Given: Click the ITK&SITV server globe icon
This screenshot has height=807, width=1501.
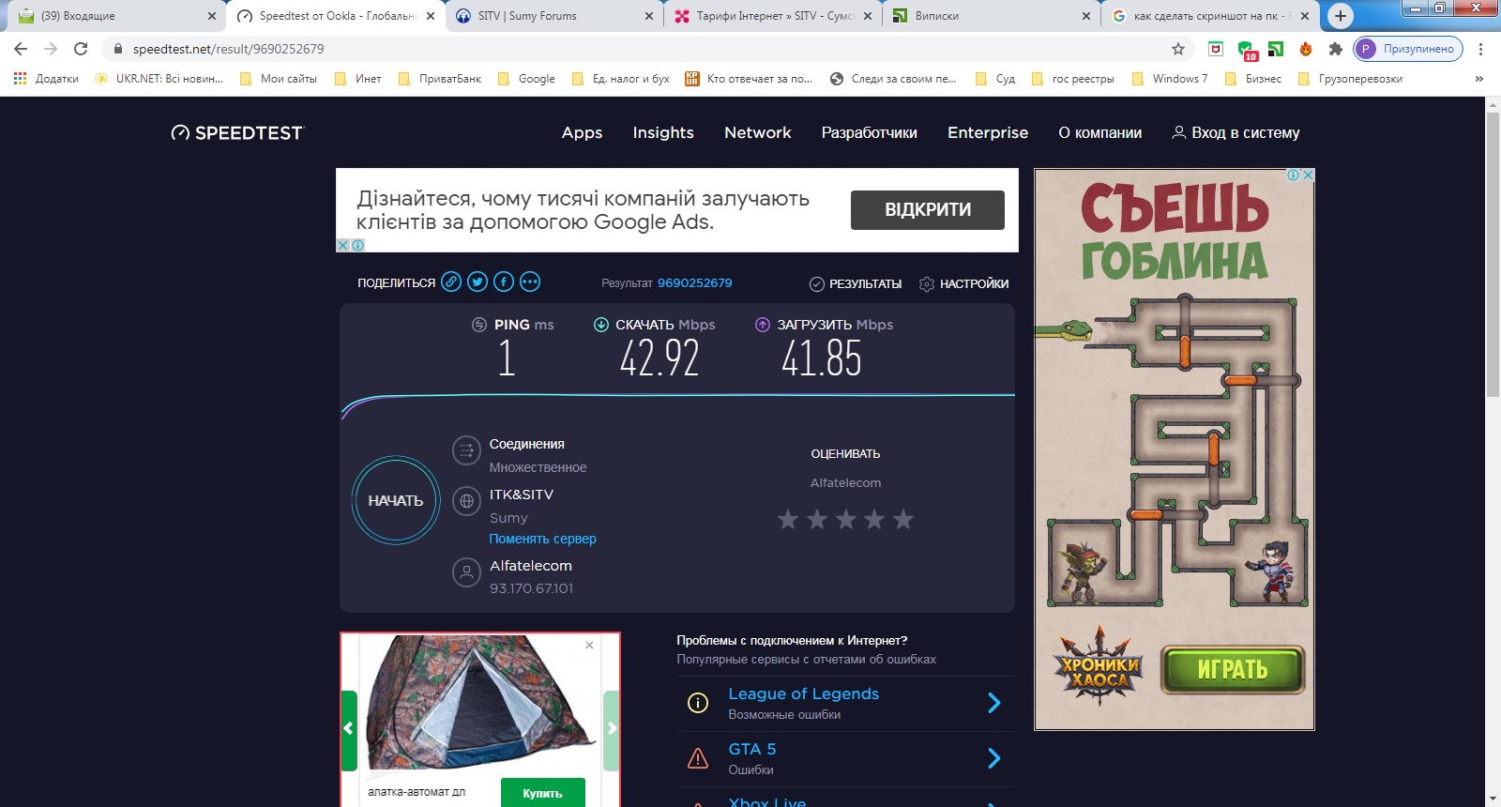Looking at the screenshot, I should pyautogui.click(x=466, y=501).
